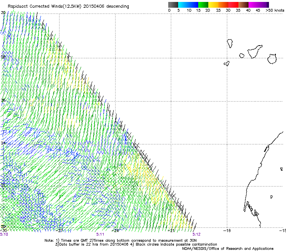Click the "30" latitude axis label
This screenshot has width=286, height=251.
coord(3,13)
